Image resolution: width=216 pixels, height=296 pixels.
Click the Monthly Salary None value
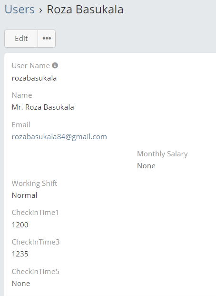click(146, 166)
